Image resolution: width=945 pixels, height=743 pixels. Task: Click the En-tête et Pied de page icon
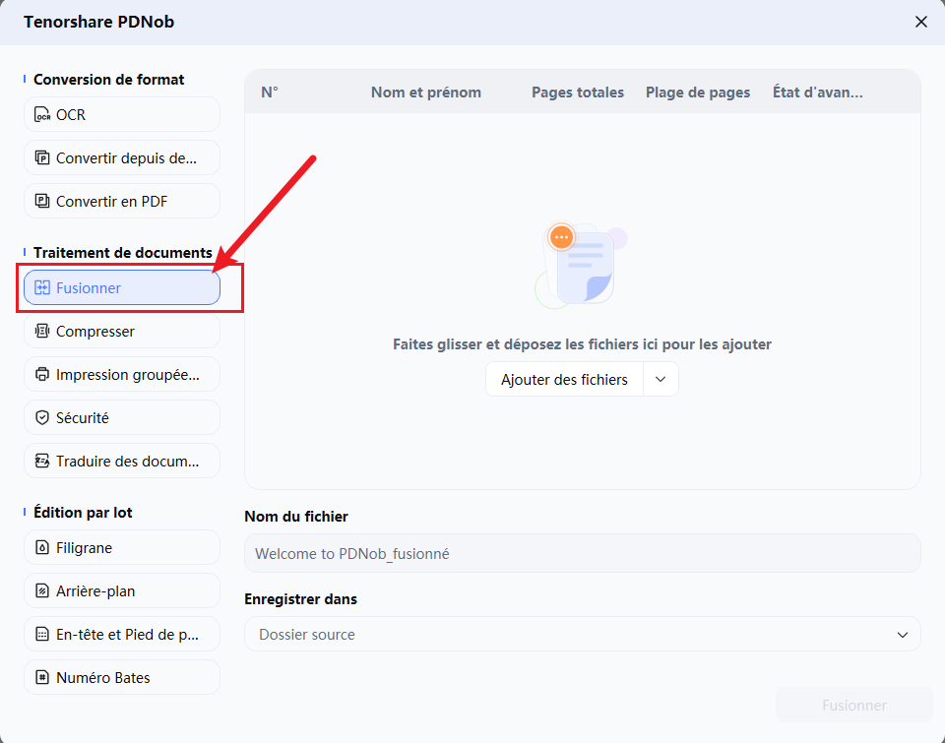click(x=42, y=635)
